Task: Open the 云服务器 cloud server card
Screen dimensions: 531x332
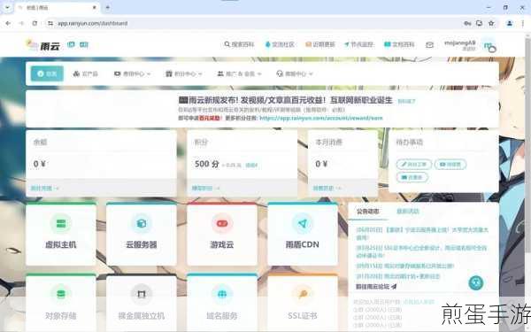Action: point(142,234)
